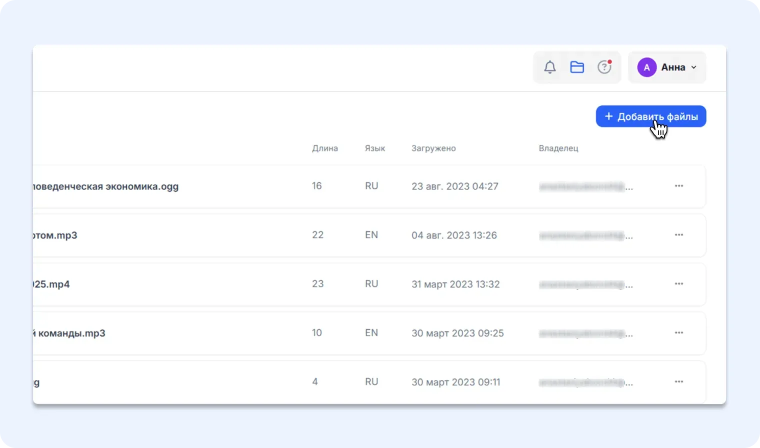Open the file поведенческая экономика.ogg
This screenshot has width=760, height=448.
[105, 186]
